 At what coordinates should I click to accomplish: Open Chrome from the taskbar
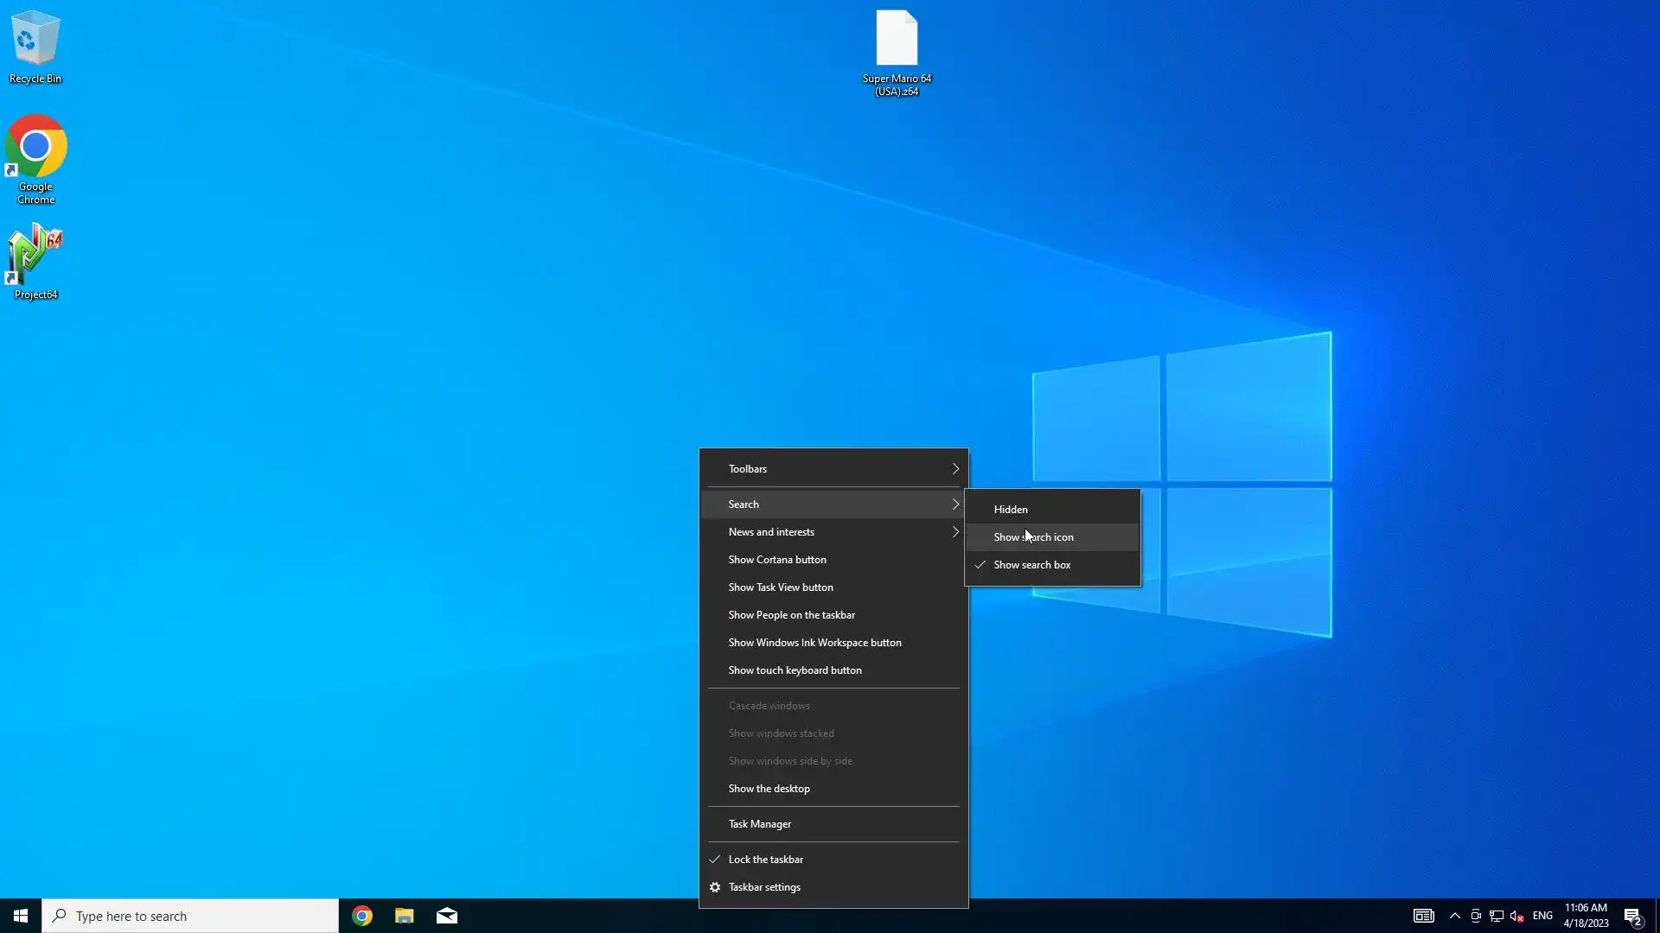pos(362,916)
